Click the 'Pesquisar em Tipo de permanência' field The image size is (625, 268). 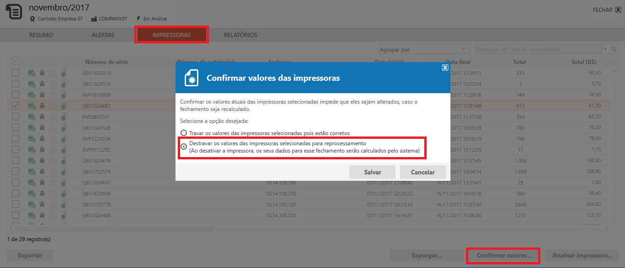[537, 49]
